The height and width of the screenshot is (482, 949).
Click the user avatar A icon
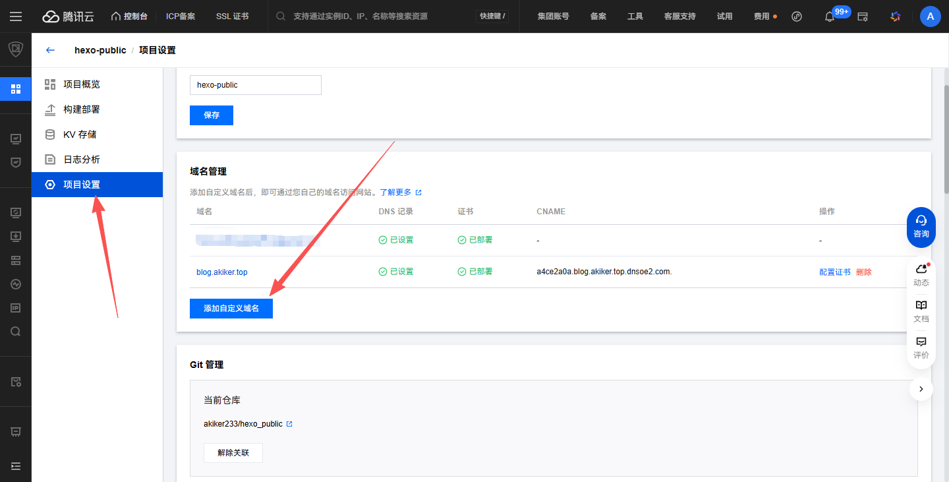click(930, 16)
